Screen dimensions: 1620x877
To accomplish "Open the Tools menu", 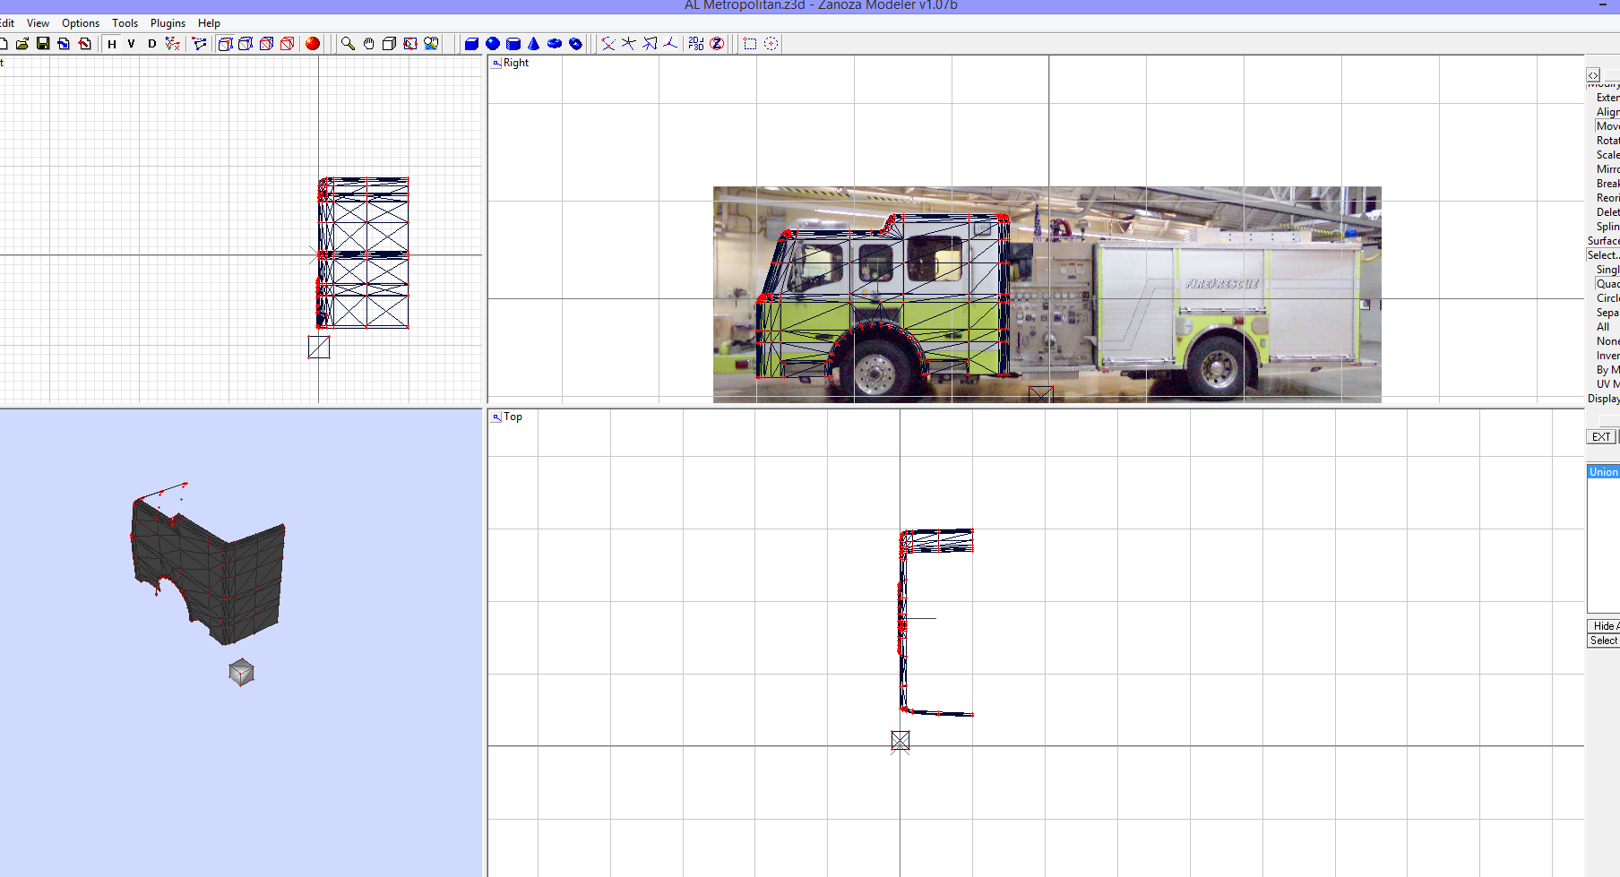I will coord(125,23).
